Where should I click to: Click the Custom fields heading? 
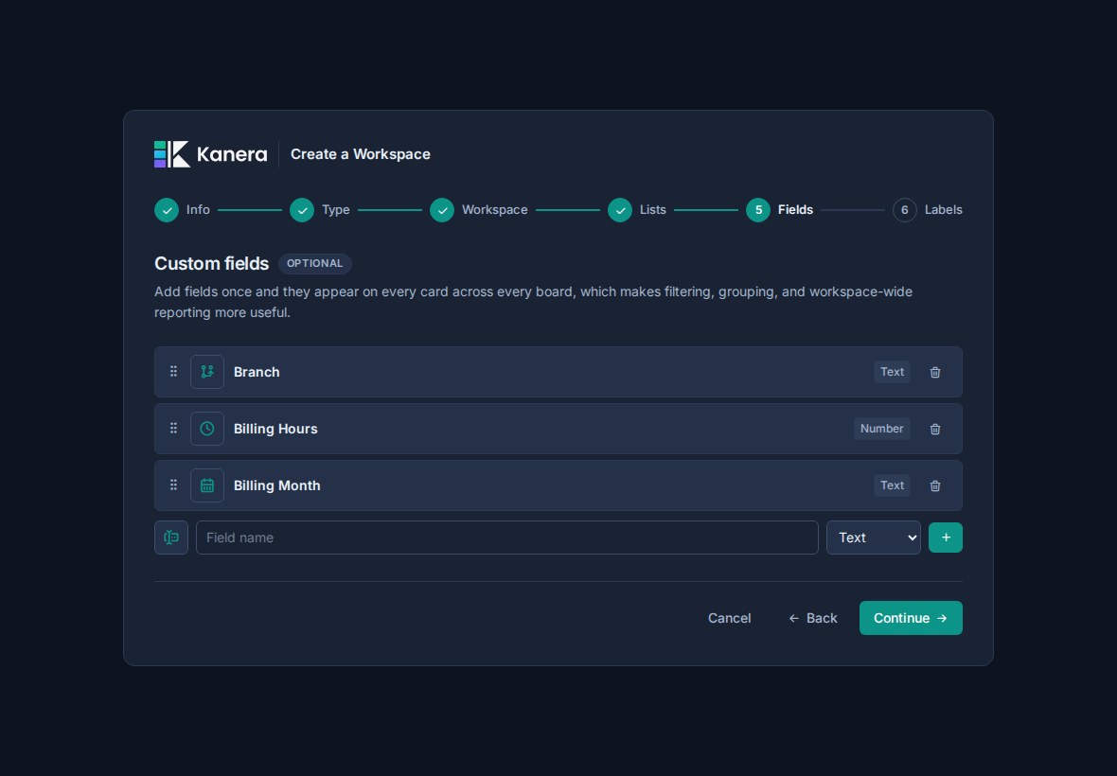212,263
